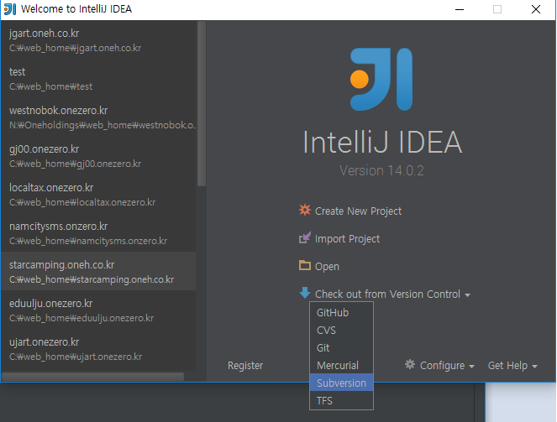Click the Version 14.0.2 text
The image size is (557, 422).
[381, 170]
